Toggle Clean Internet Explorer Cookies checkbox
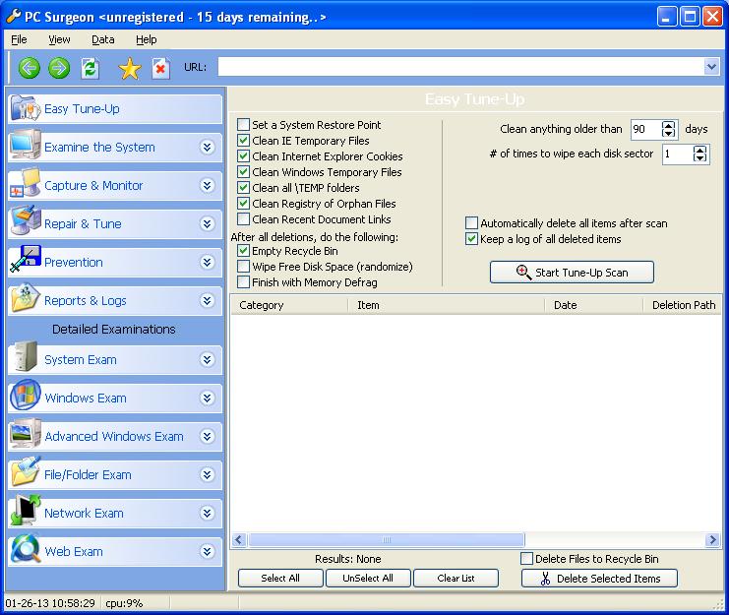The height and width of the screenshot is (615, 729). tap(243, 156)
